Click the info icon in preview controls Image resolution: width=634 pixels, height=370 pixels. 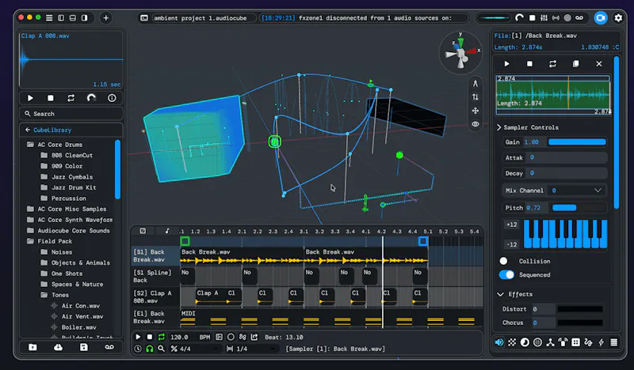pyautogui.click(x=112, y=98)
